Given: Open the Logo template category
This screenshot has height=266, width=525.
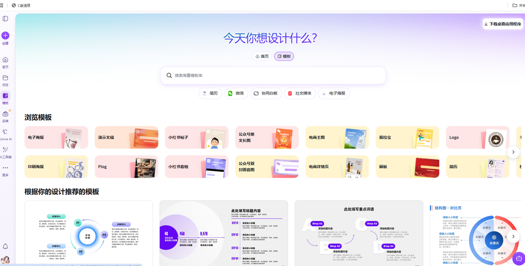Looking at the screenshot, I should coord(478,137).
